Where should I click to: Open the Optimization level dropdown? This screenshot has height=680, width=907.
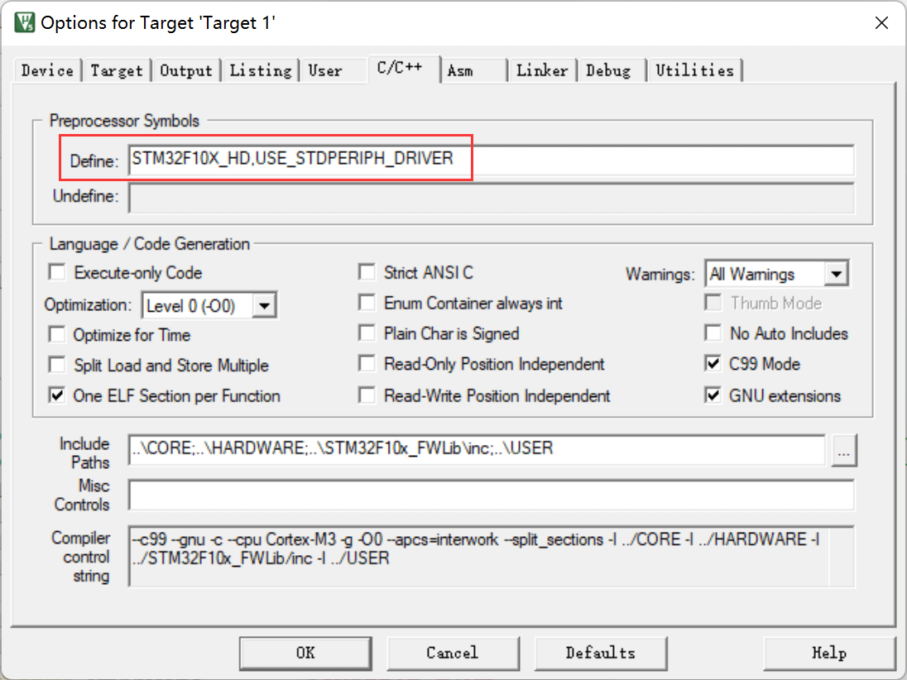pyautogui.click(x=263, y=306)
